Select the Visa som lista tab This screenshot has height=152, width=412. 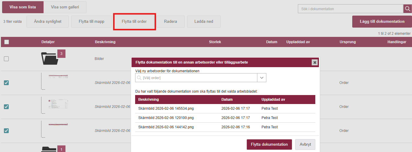[x=23, y=7]
